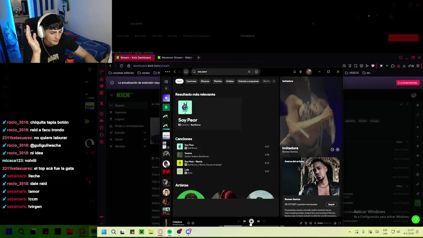Toggle shuffle in the Spotify player
Image resolution: width=423 pixels, height=238 pixels.
click(239, 221)
